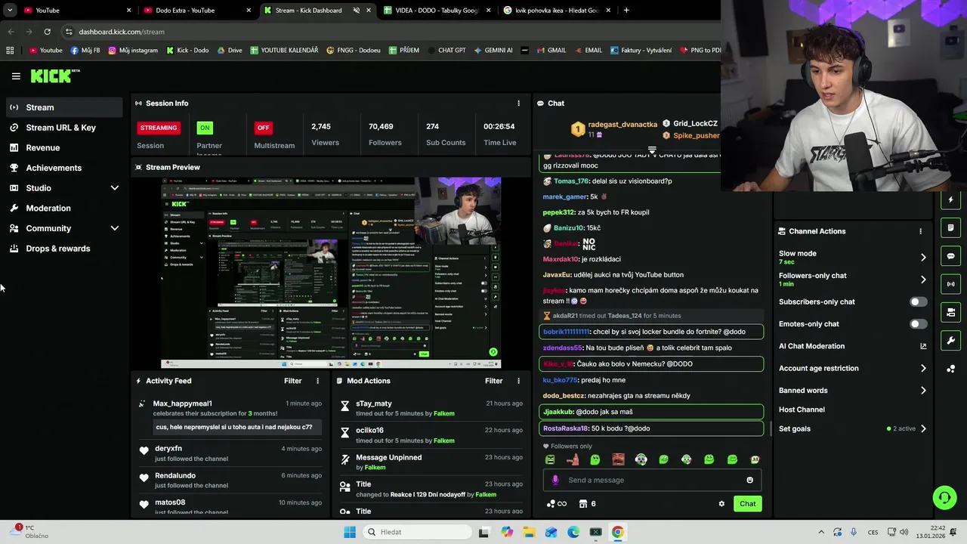The width and height of the screenshot is (967, 544).
Task: Click the lightning bolt icon in the right sidebar
Action: click(951, 200)
